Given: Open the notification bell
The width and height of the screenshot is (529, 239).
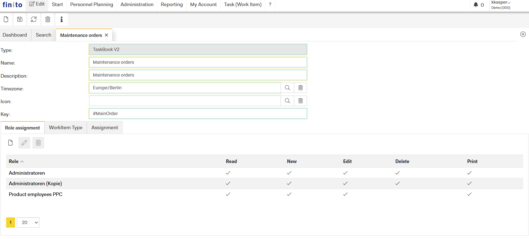Looking at the screenshot, I should (x=476, y=5).
